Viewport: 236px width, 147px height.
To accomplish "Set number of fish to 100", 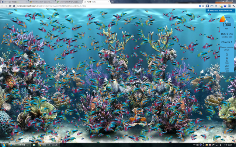I will (227, 63).
